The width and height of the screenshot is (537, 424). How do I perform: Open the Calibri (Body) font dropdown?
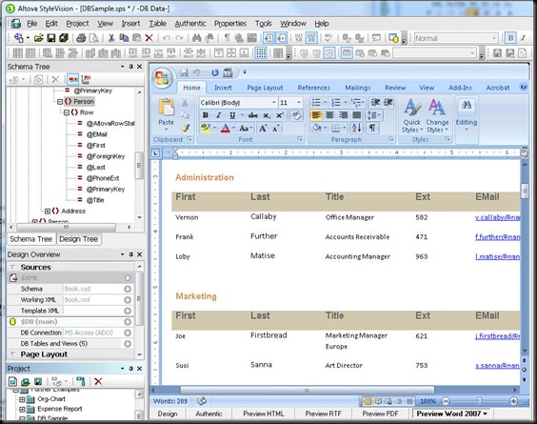pyautogui.click(x=274, y=103)
